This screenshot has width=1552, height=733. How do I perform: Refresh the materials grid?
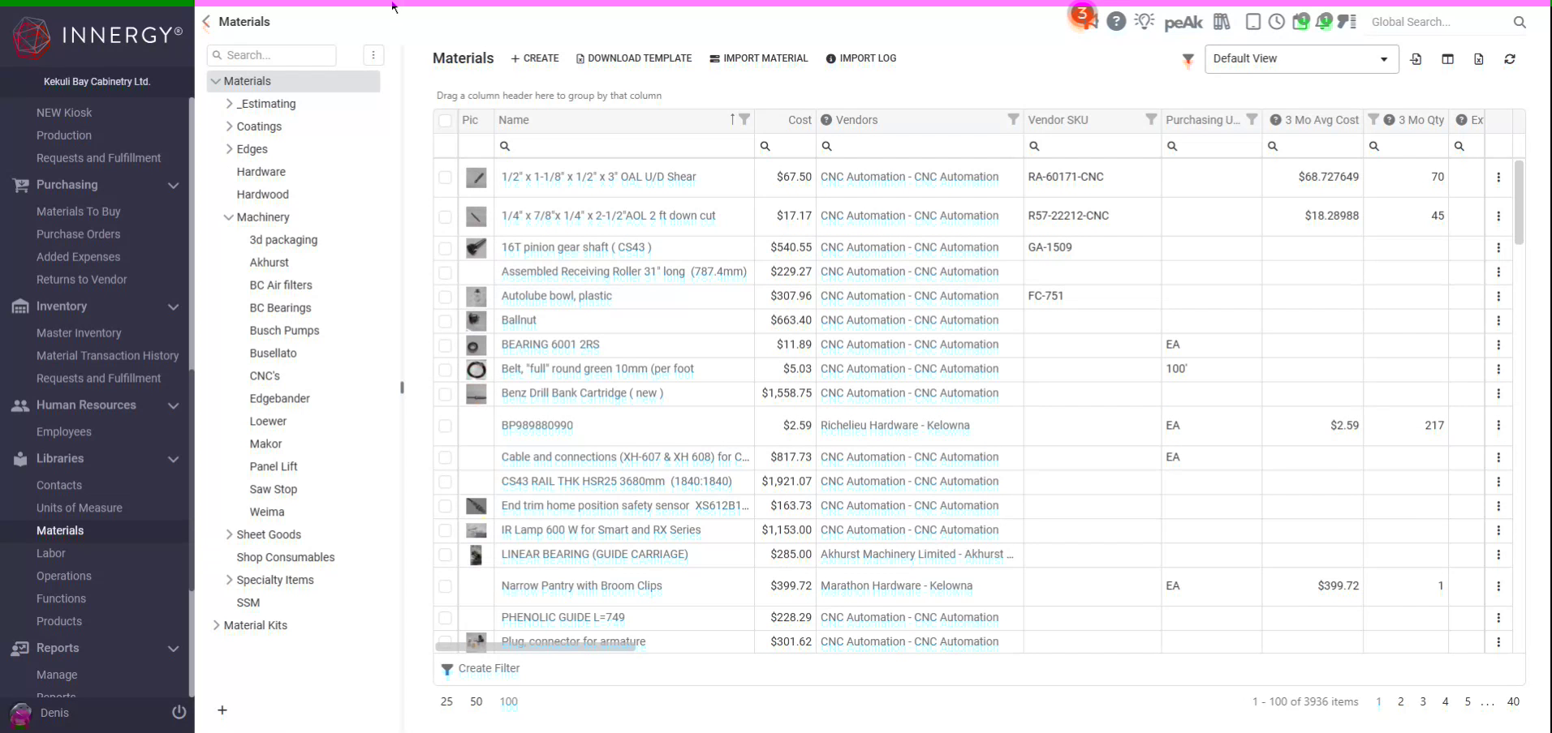pyautogui.click(x=1509, y=59)
